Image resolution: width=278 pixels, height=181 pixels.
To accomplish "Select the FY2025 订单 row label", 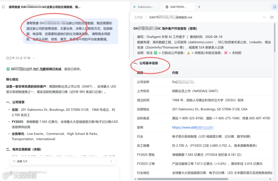I will point(146,164).
